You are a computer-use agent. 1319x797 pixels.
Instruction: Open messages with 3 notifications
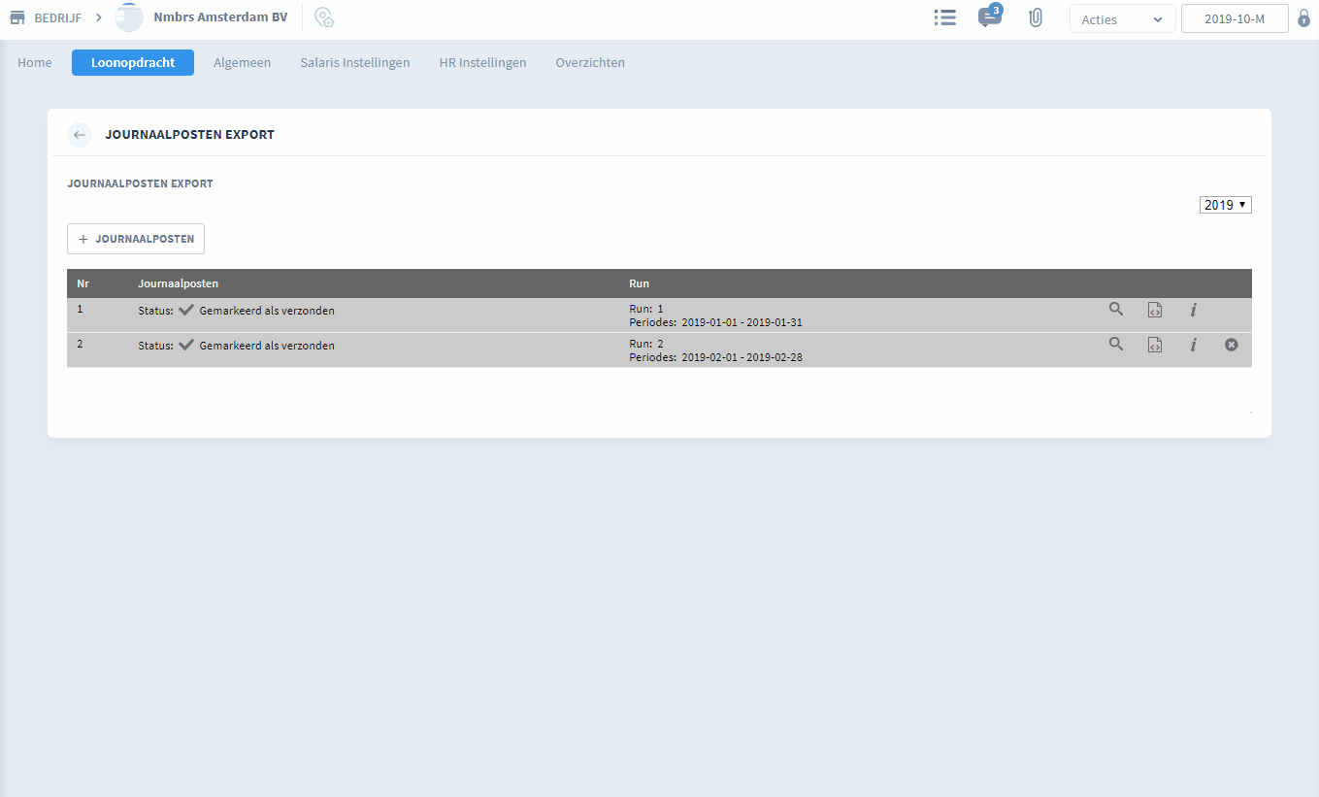tap(989, 18)
